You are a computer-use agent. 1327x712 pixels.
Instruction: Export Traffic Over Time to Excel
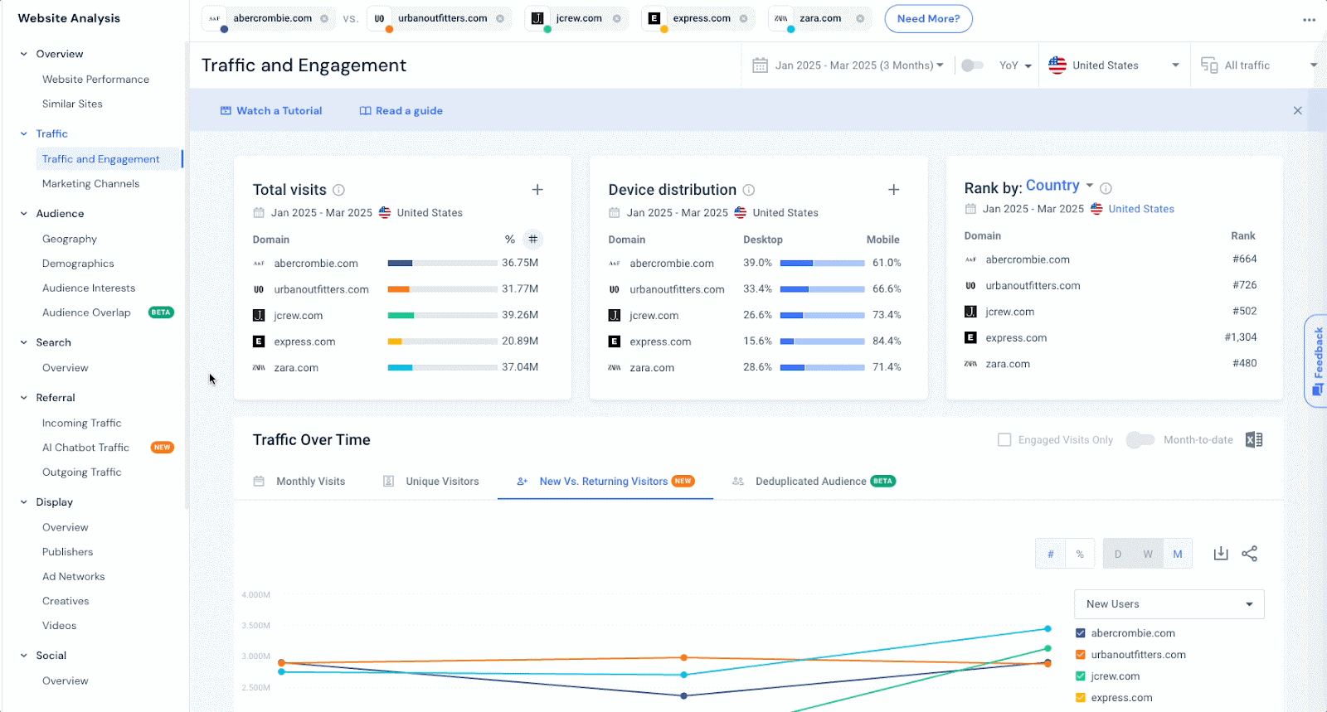pos(1254,440)
